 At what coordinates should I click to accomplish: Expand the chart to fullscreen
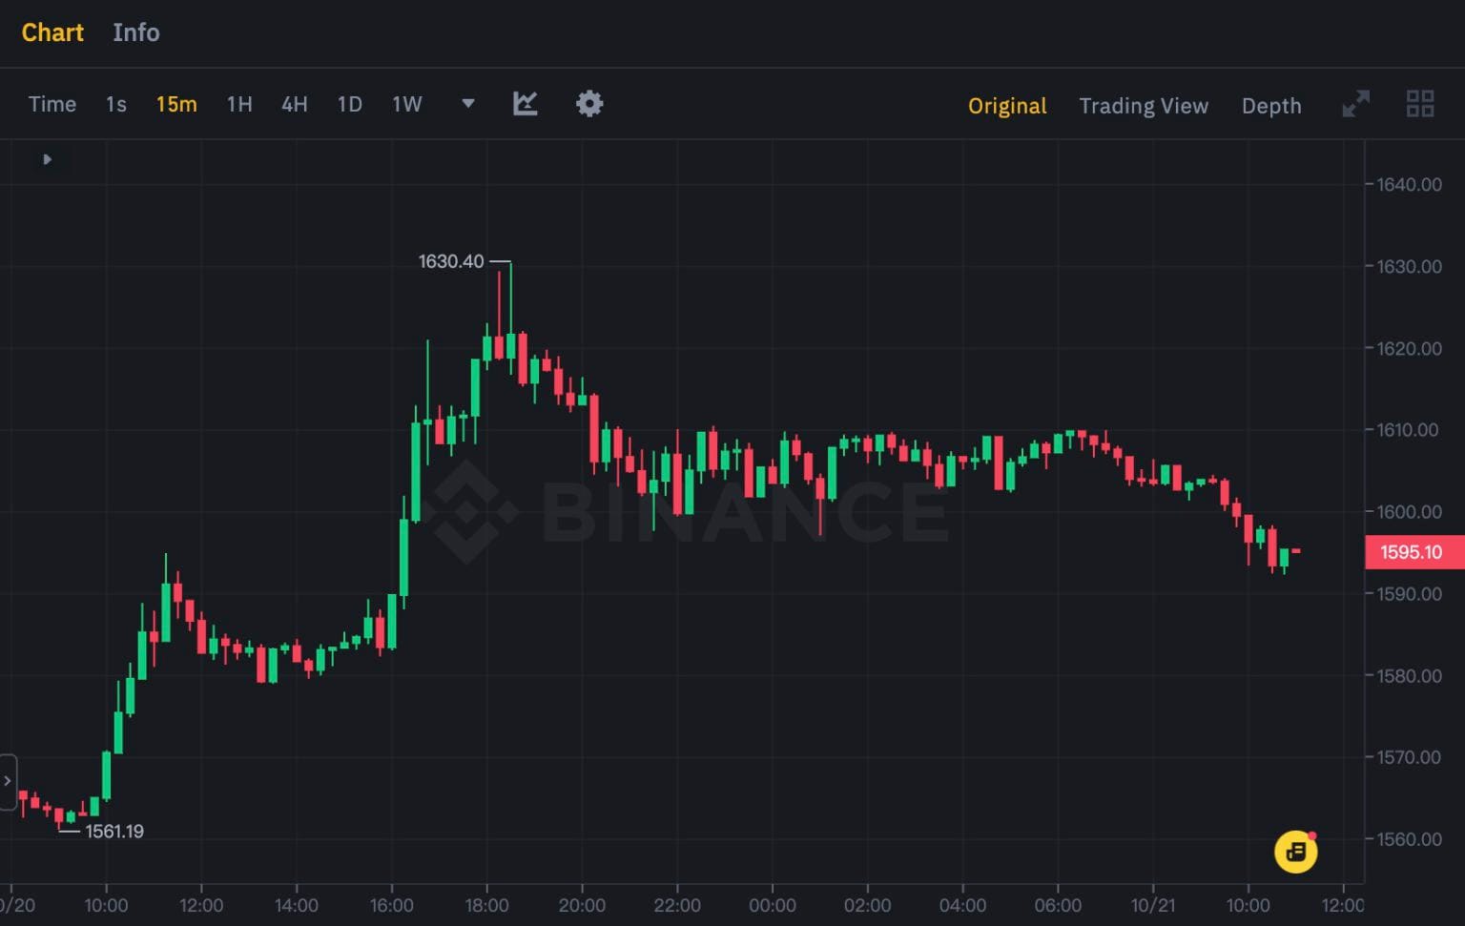pos(1356,105)
